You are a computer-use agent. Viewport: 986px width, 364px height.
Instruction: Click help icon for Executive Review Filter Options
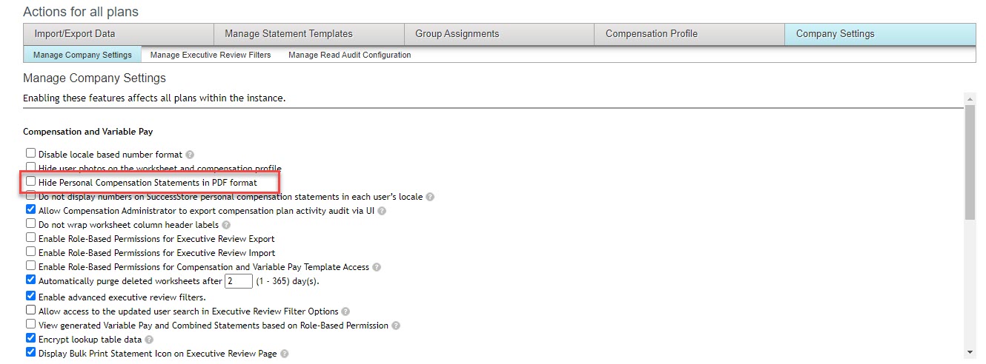[345, 311]
